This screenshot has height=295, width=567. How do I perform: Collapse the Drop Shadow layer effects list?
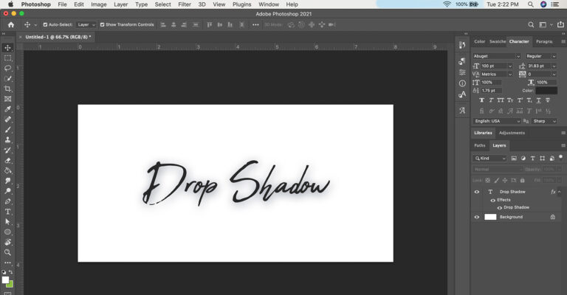coord(560,192)
